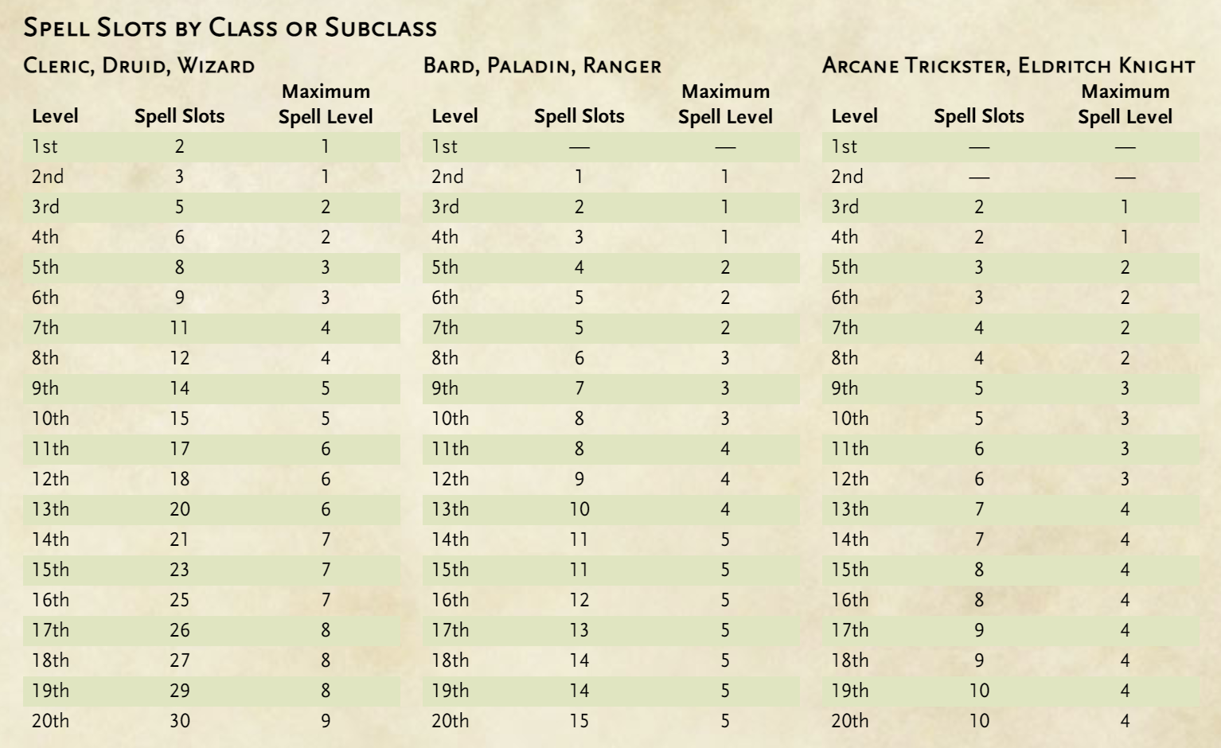Click the 2nd level row in Arcane Trickster table
This screenshot has width=1221, height=748.
click(x=1010, y=177)
